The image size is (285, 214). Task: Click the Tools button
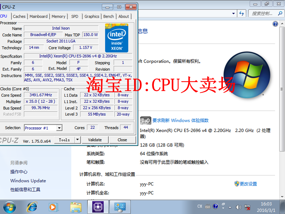click(64, 140)
